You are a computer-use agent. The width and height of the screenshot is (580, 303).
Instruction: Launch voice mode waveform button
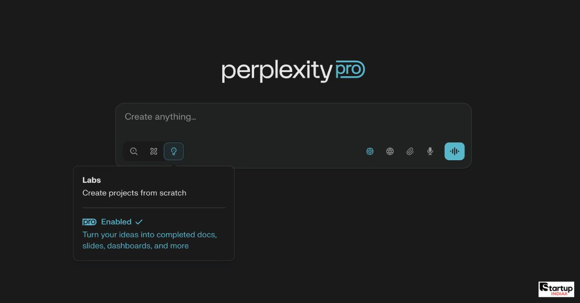point(454,151)
